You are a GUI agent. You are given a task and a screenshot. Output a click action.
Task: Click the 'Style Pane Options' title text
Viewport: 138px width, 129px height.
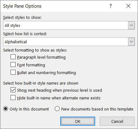[22, 6]
